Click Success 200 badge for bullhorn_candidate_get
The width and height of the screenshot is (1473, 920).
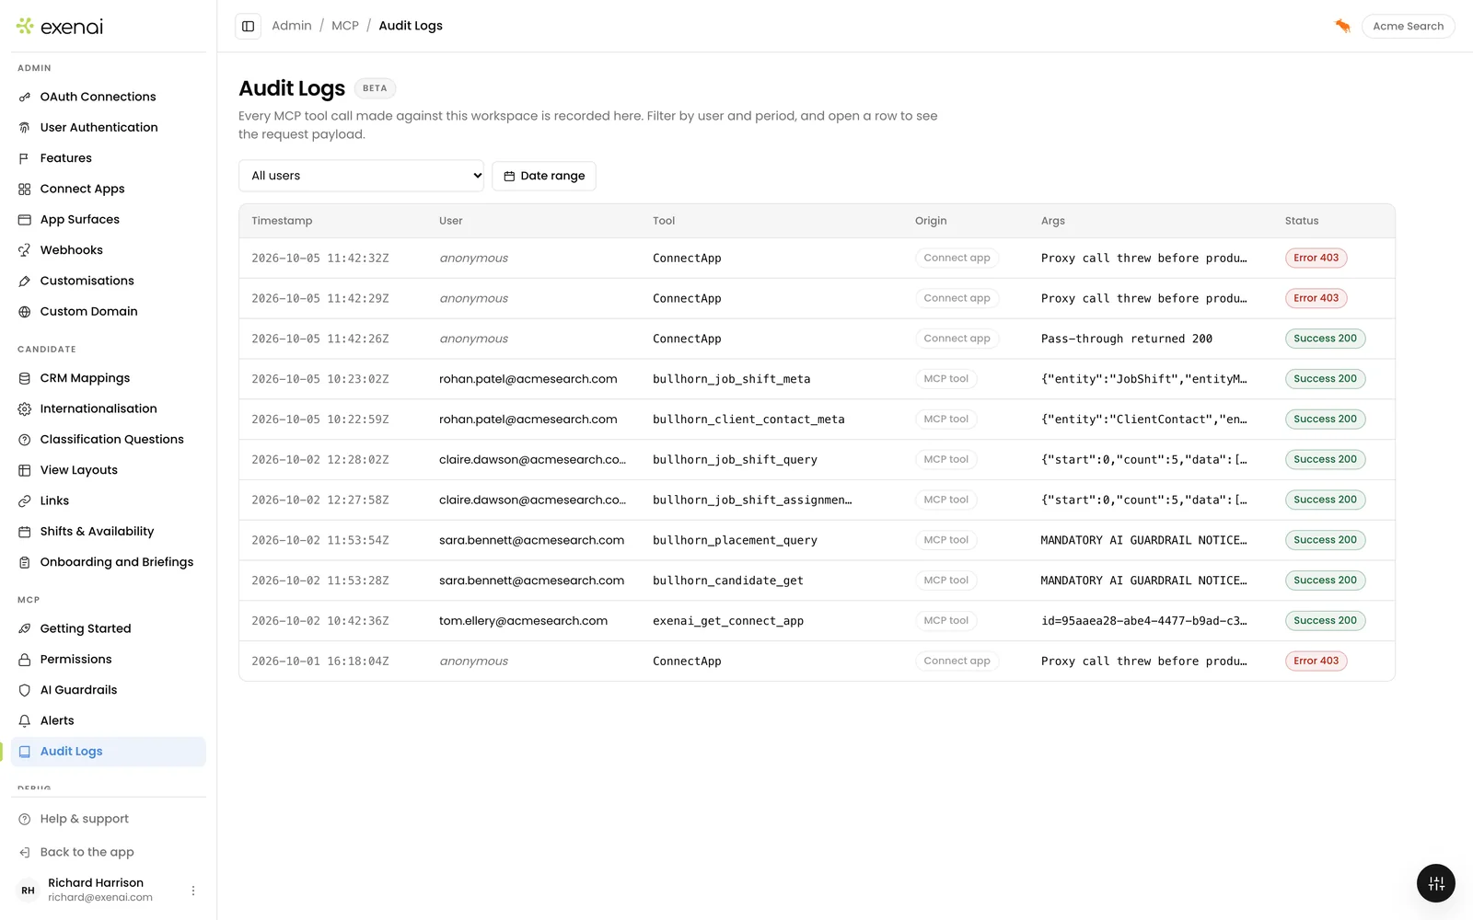1325,581
